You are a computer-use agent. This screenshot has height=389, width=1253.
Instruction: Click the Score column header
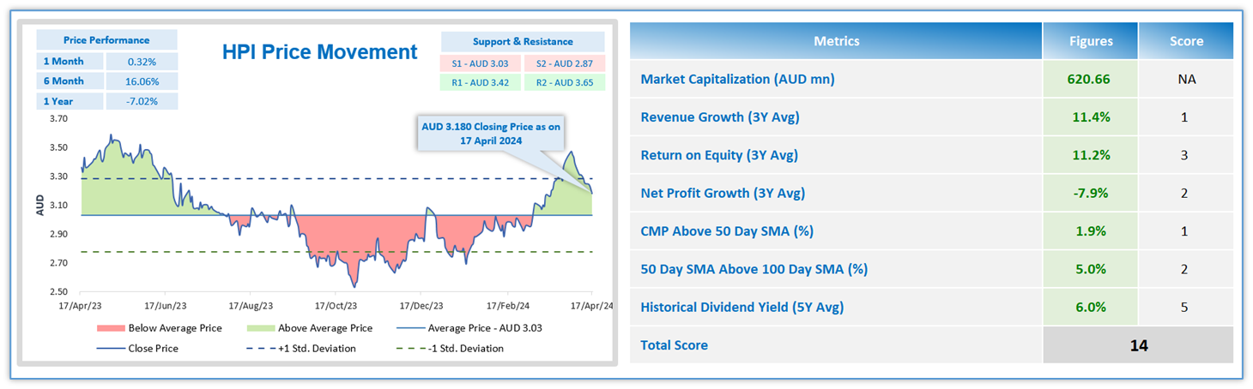point(1186,41)
